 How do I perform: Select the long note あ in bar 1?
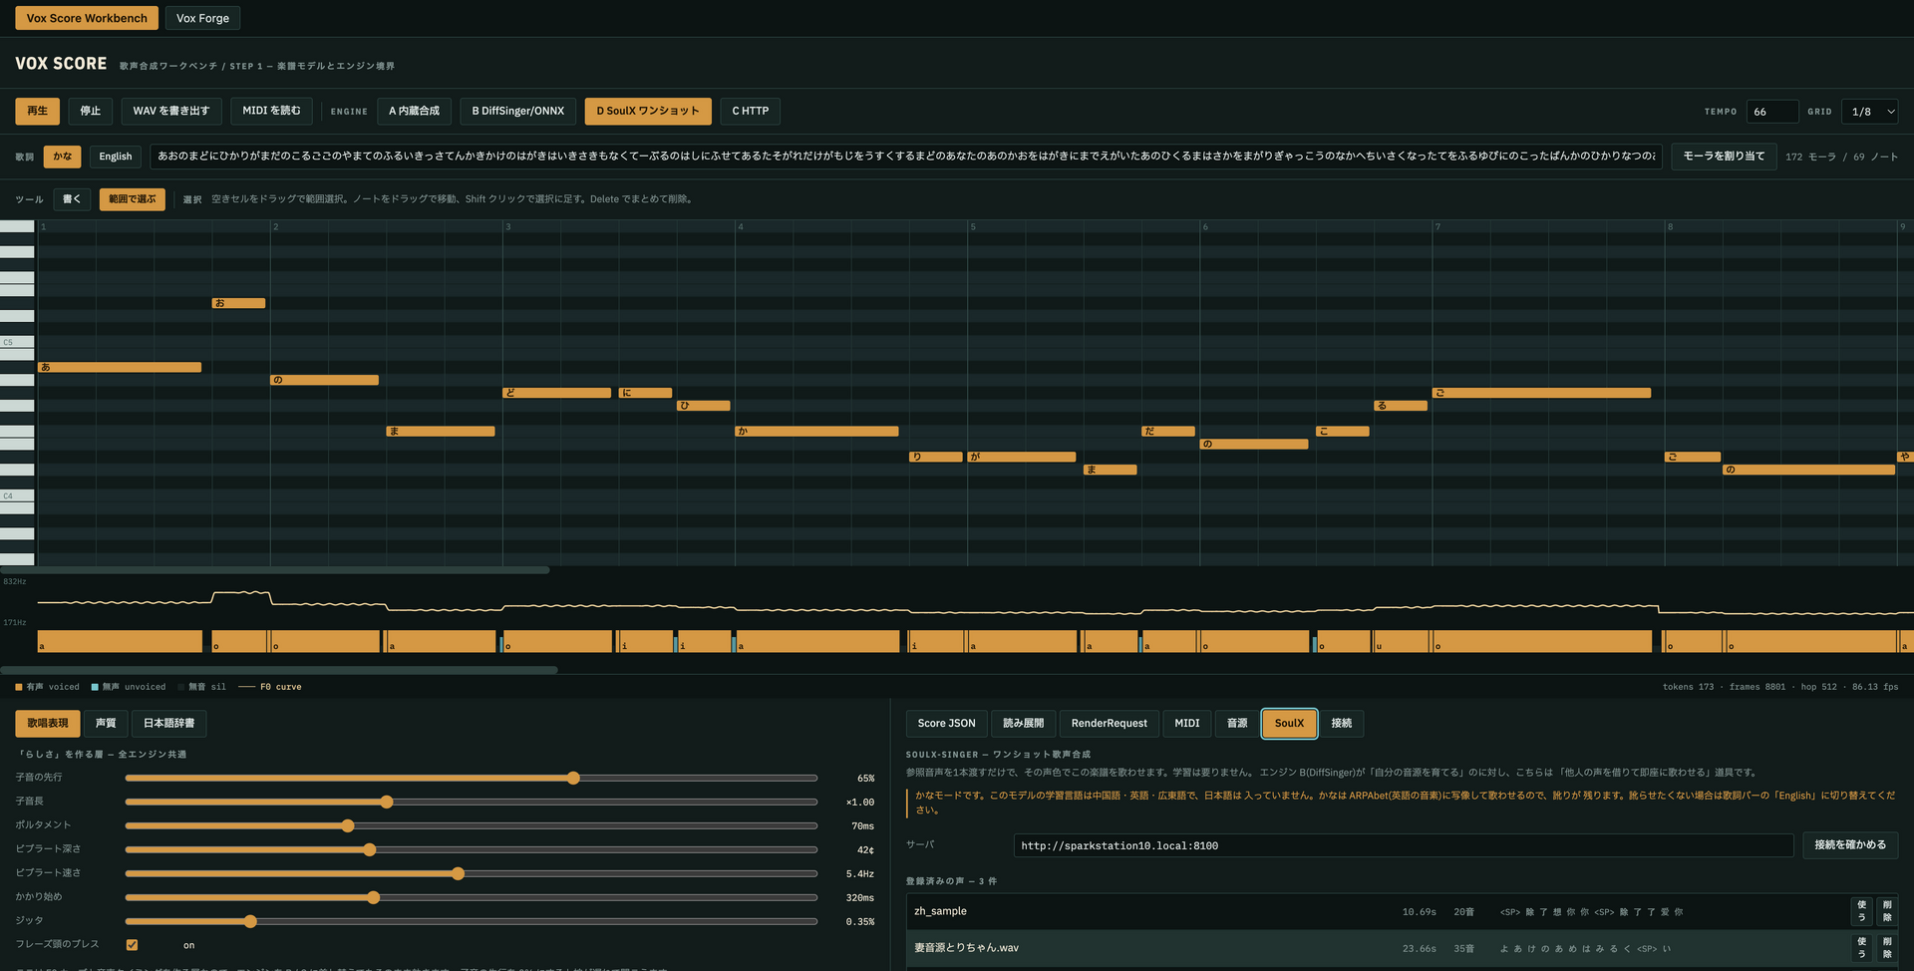(120, 367)
